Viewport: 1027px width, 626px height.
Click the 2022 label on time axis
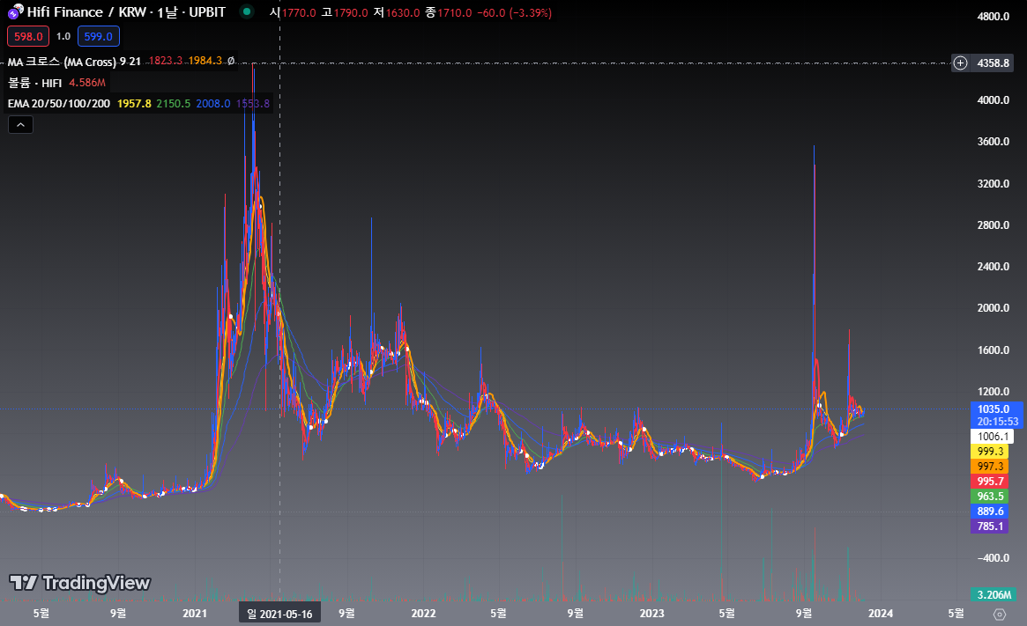tap(423, 614)
